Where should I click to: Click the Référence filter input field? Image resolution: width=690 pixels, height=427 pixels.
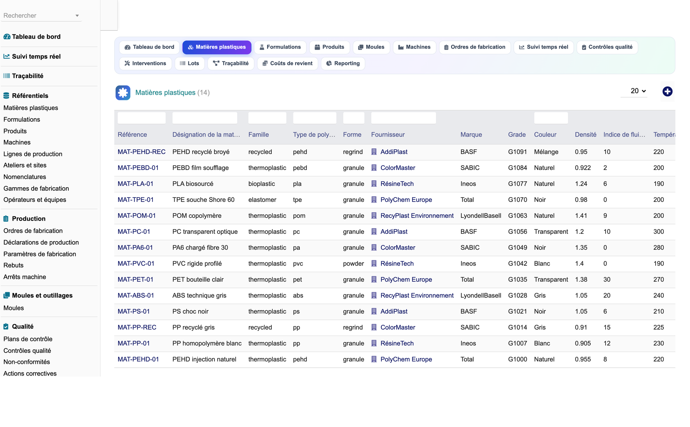141,118
